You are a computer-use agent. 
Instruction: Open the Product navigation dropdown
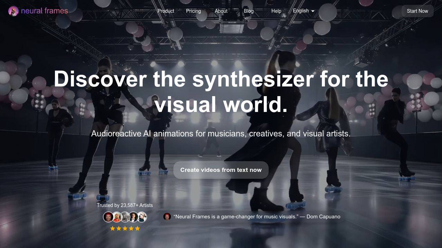click(166, 11)
